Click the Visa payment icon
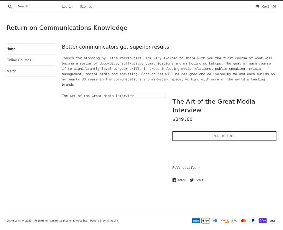The height and width of the screenshot is (230, 283). 272,221
